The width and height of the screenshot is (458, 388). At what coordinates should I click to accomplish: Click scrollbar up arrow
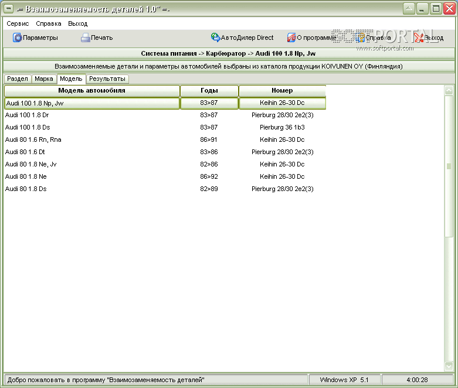(449, 90)
